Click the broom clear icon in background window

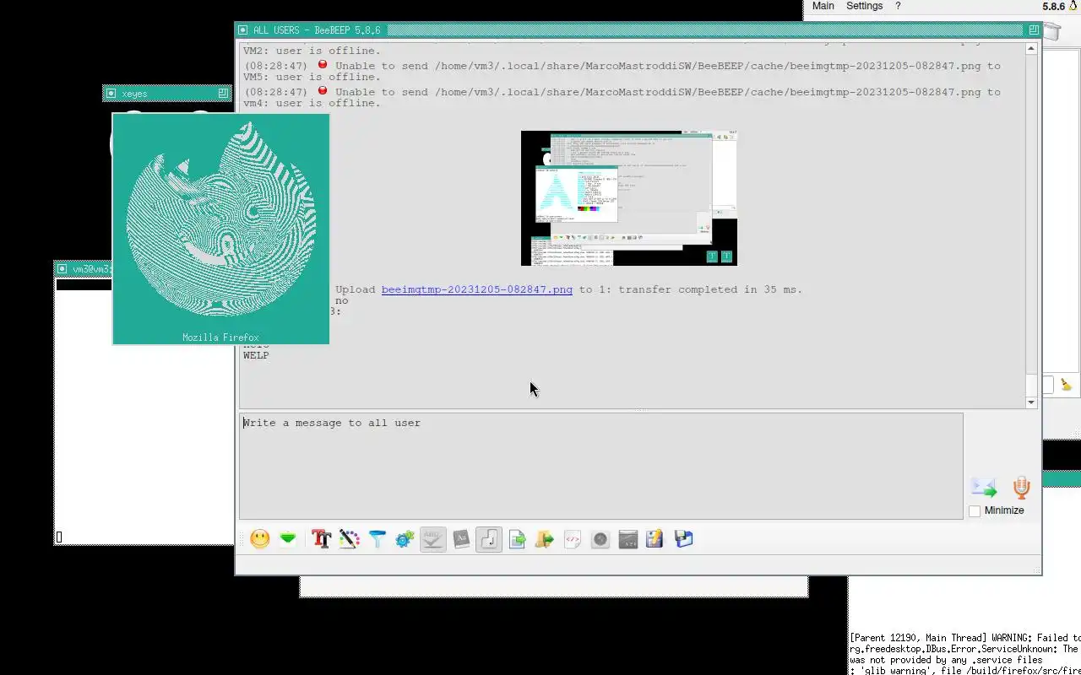click(x=1066, y=385)
